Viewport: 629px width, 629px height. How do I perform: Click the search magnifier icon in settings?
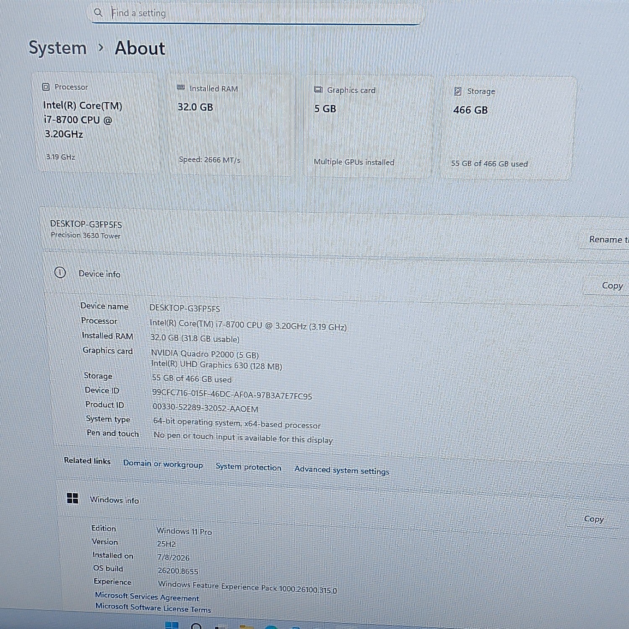[x=98, y=13]
